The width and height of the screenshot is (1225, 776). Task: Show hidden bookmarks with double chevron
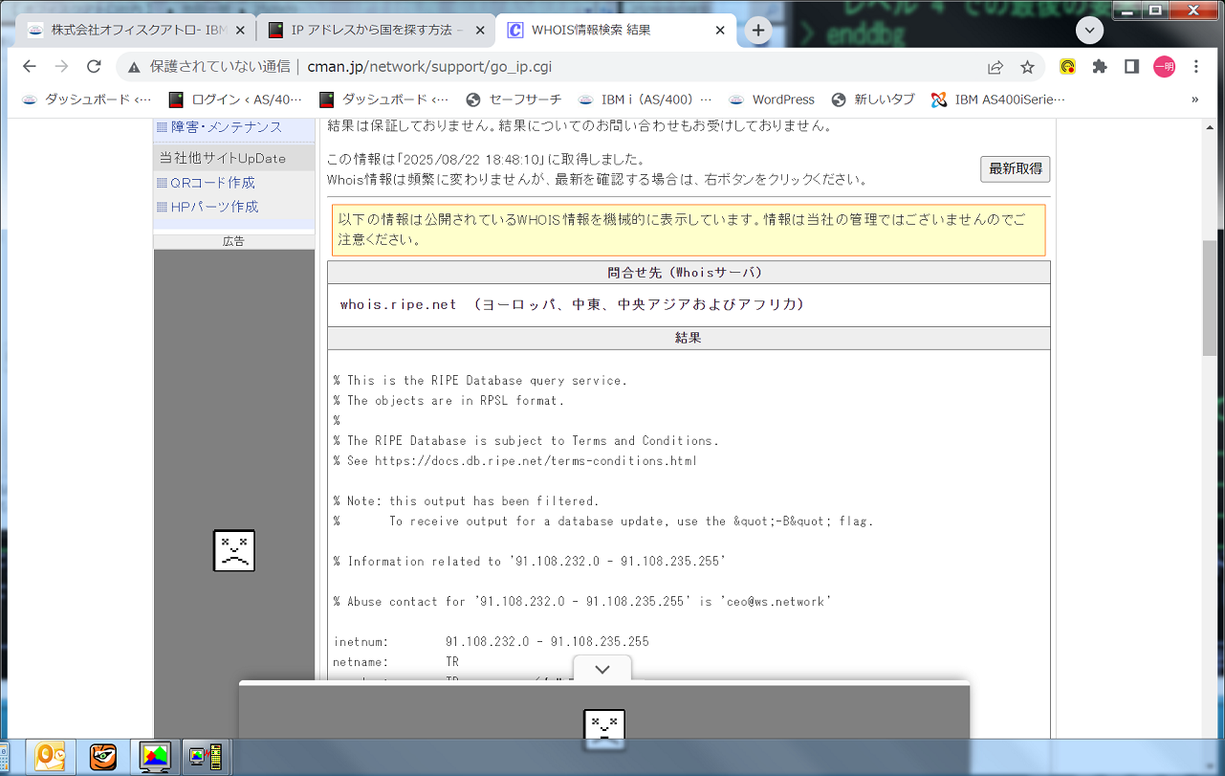pos(1194,100)
